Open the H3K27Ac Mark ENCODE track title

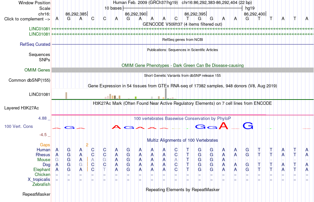click(x=182, y=103)
